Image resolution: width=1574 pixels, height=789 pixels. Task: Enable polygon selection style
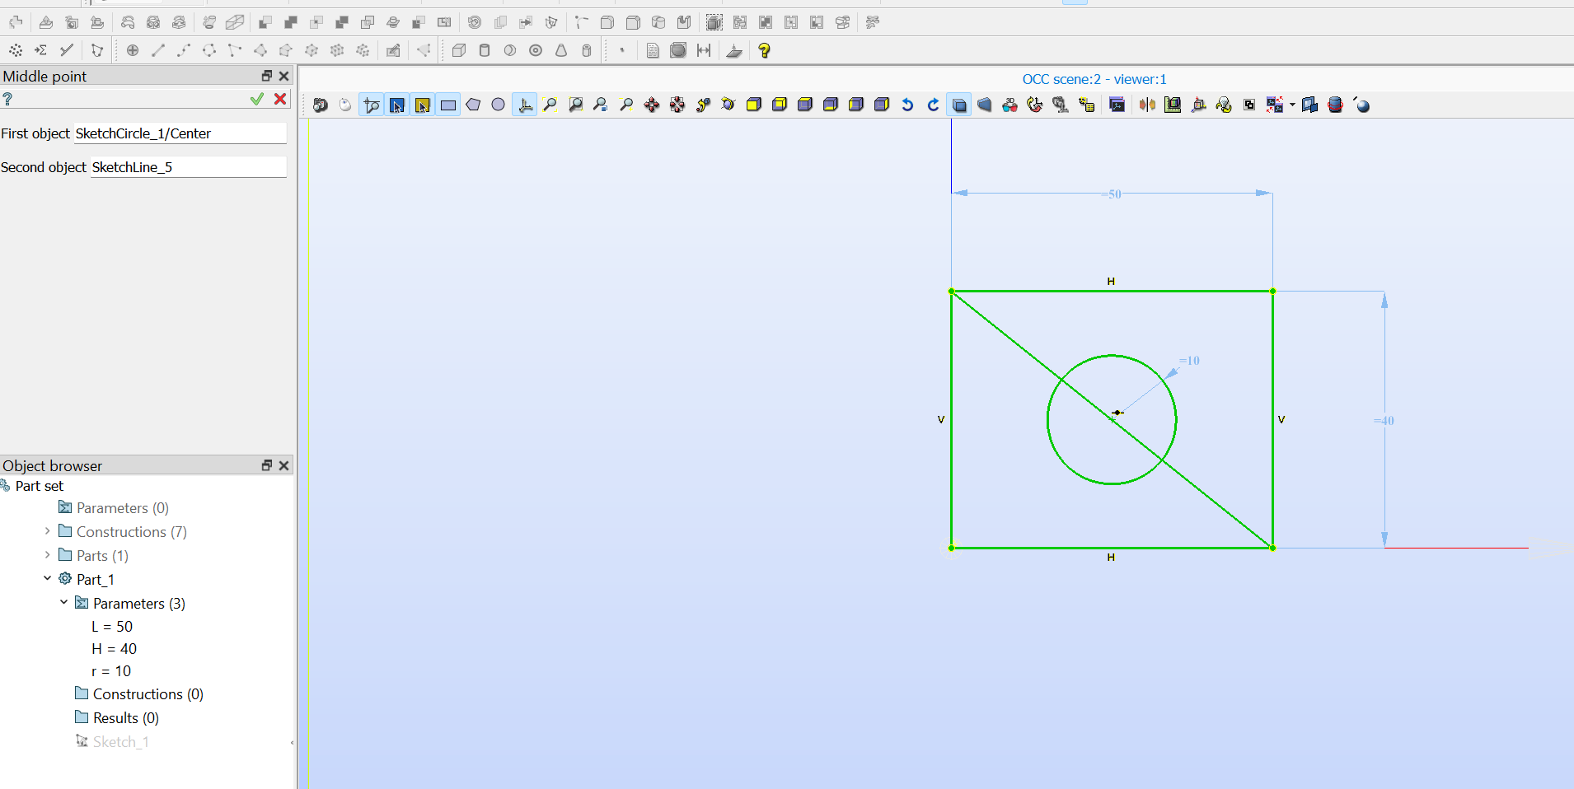tap(473, 105)
